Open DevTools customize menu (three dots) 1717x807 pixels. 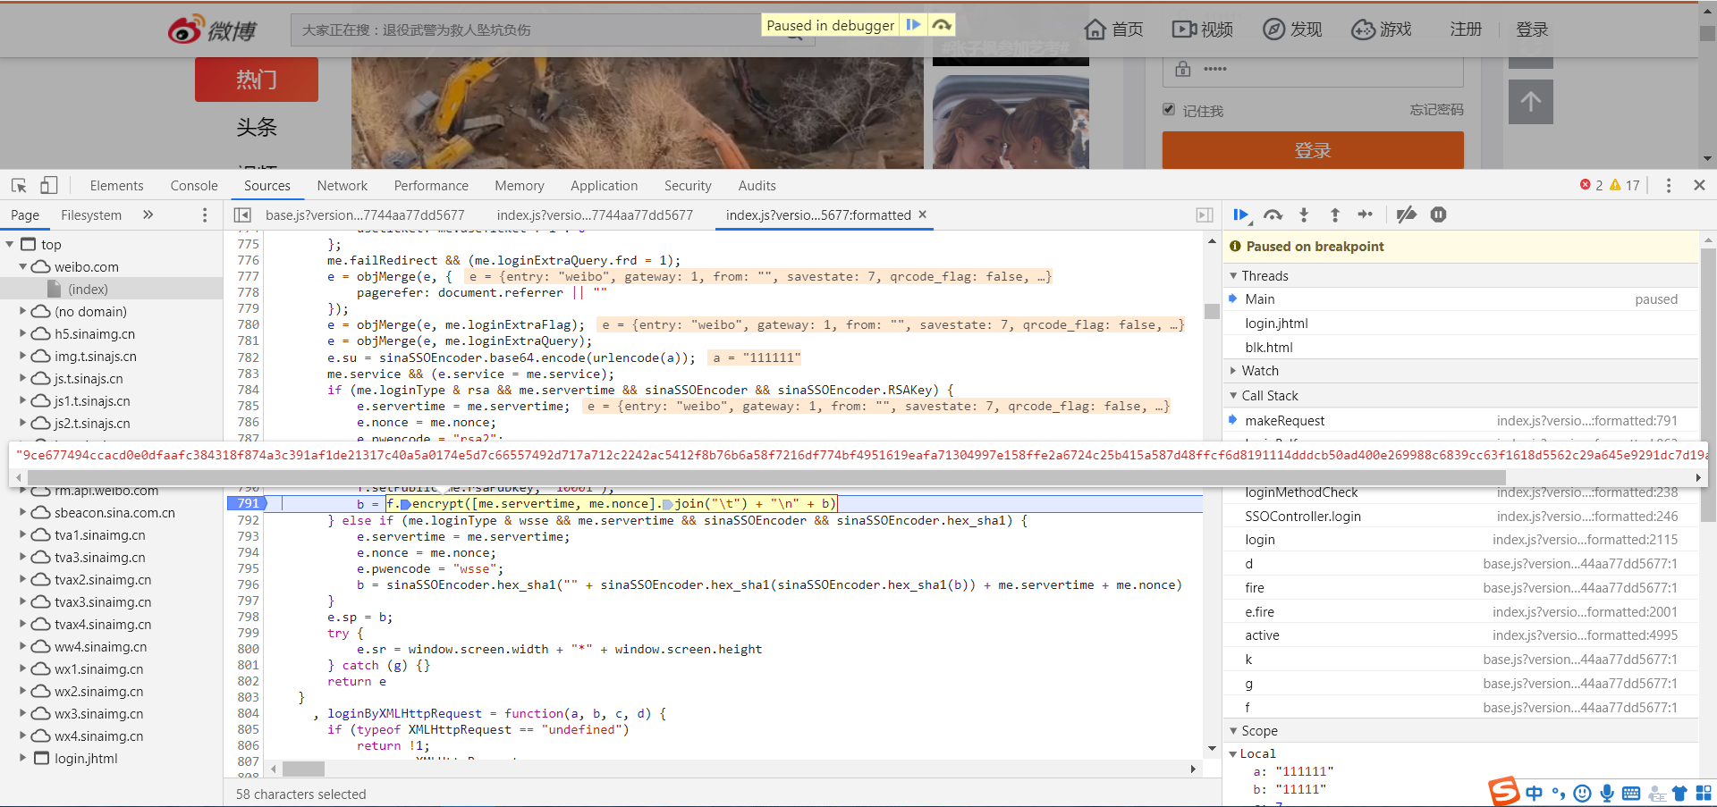tap(1668, 185)
